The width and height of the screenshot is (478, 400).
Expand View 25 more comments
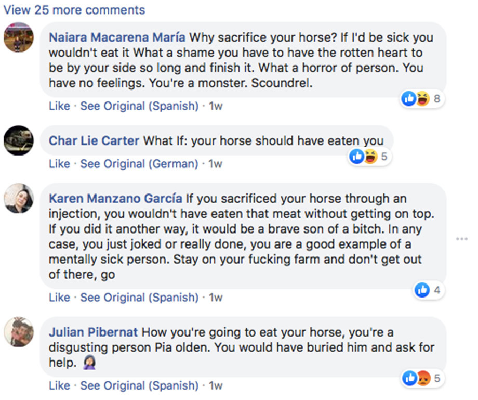(74, 10)
